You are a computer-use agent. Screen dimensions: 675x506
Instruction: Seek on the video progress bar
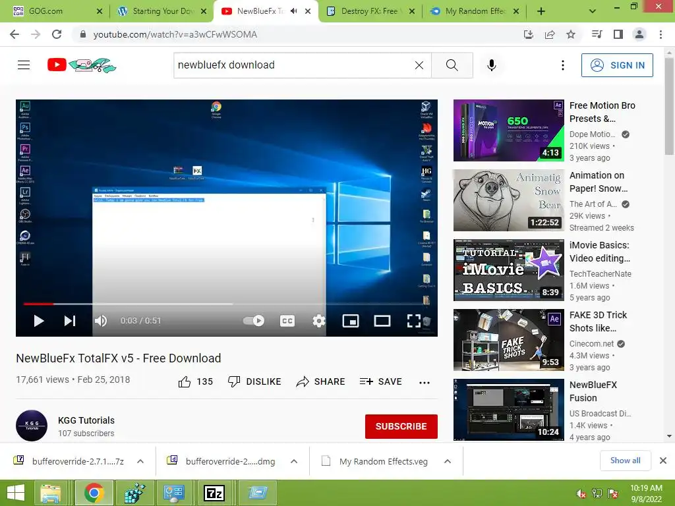pyautogui.click(x=227, y=304)
